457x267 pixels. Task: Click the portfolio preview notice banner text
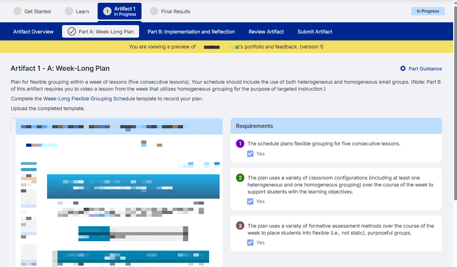226,47
